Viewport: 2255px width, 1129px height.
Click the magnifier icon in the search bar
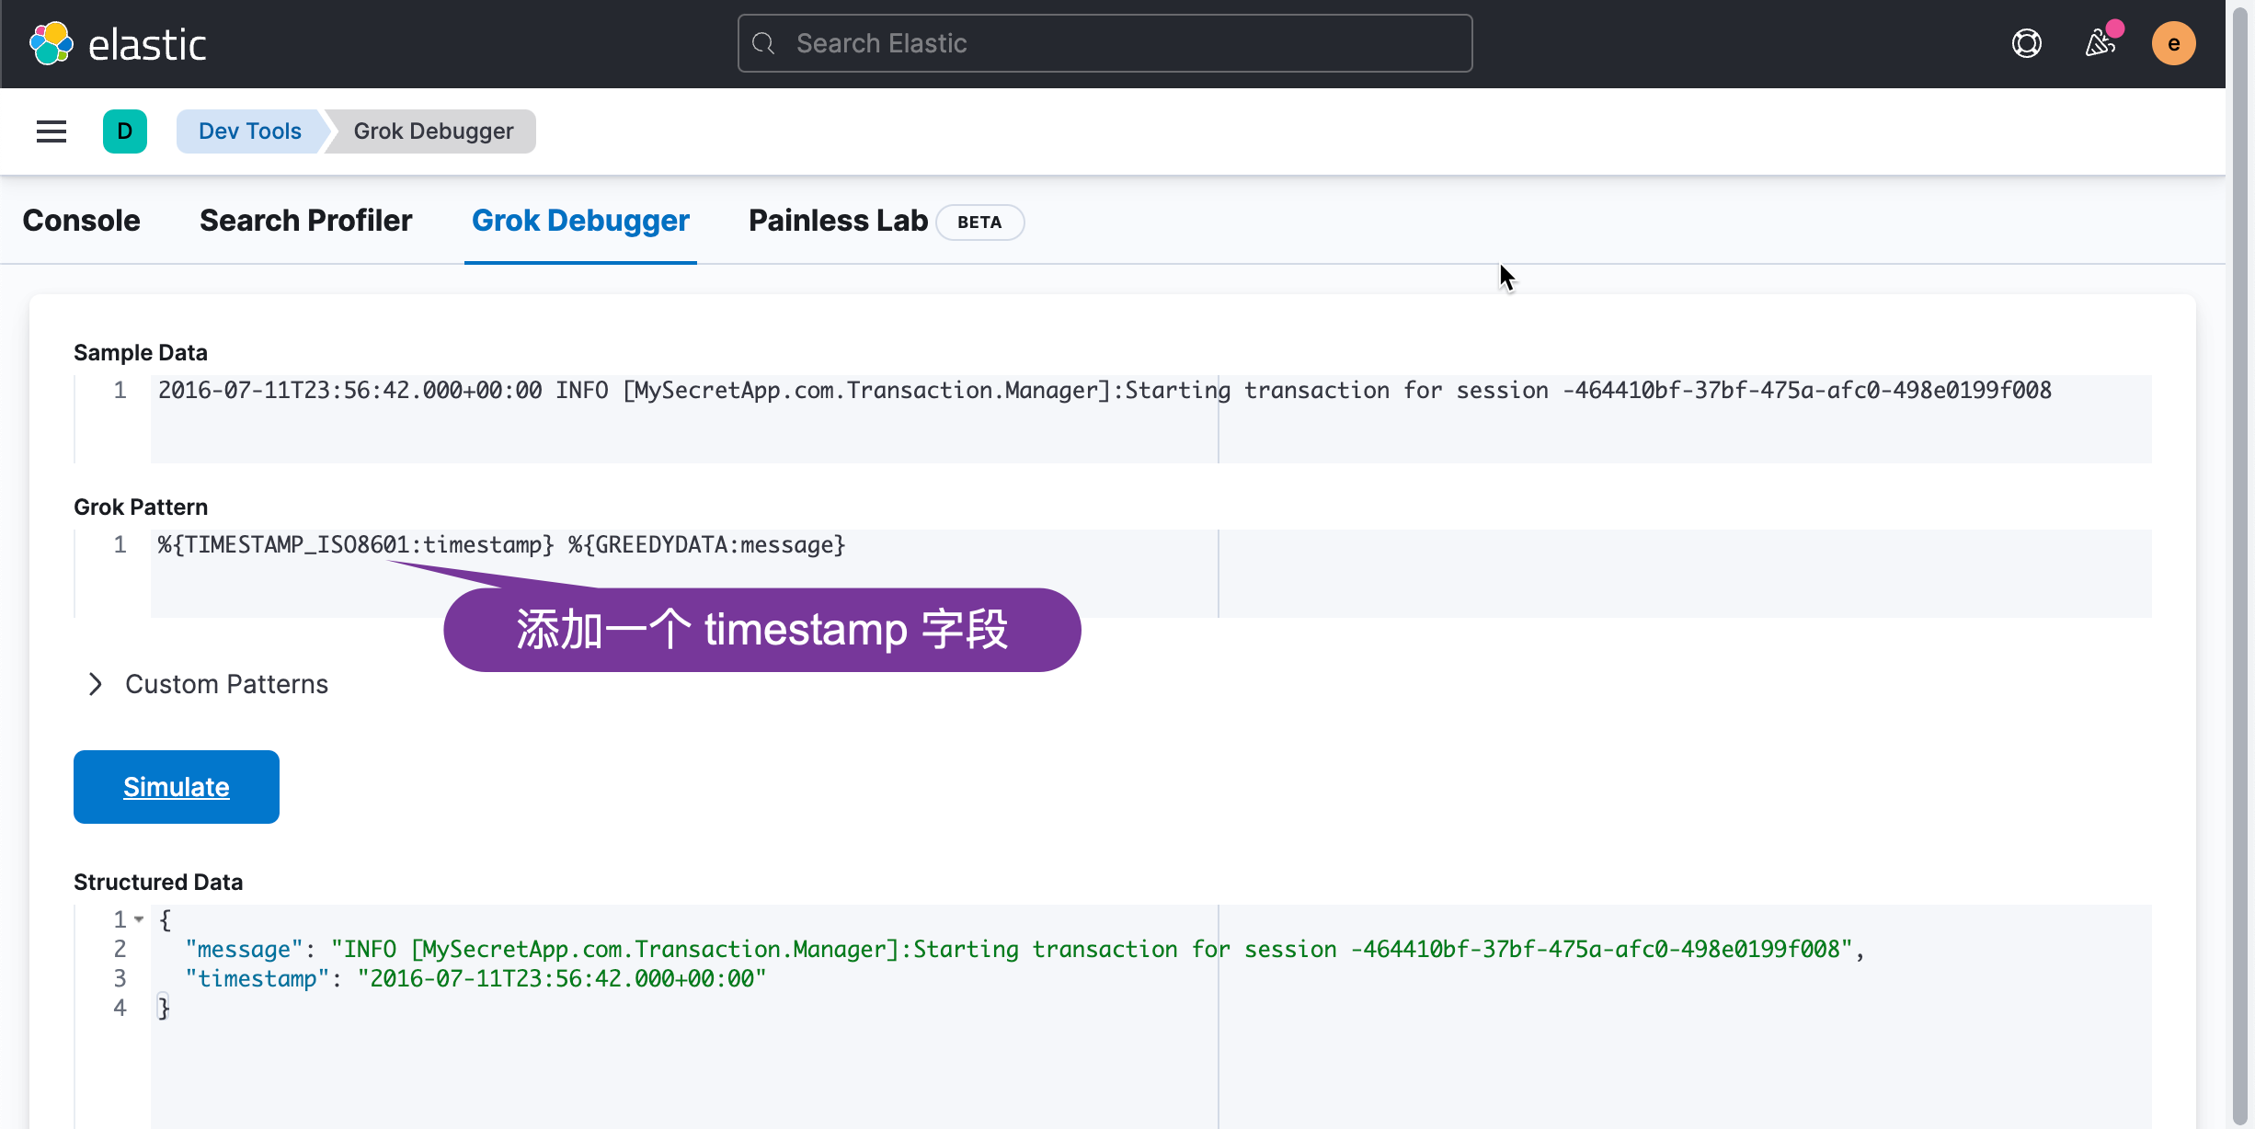pyautogui.click(x=763, y=42)
